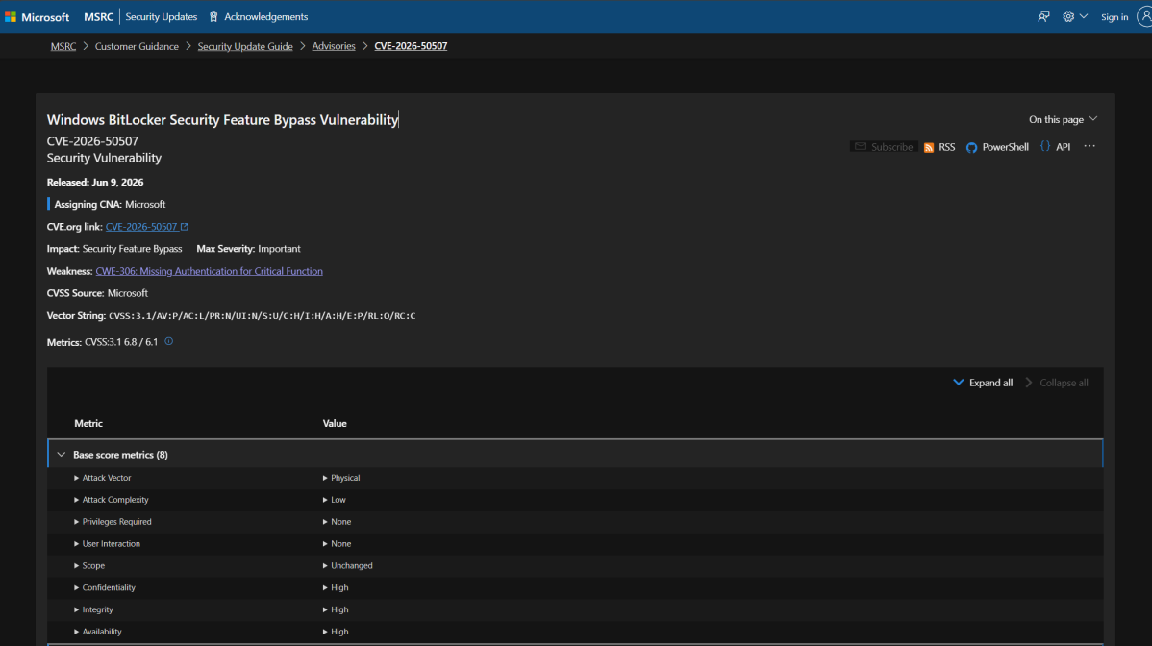The height and width of the screenshot is (646, 1152).
Task: Open the feedback person icon in header
Action: click(x=1043, y=16)
